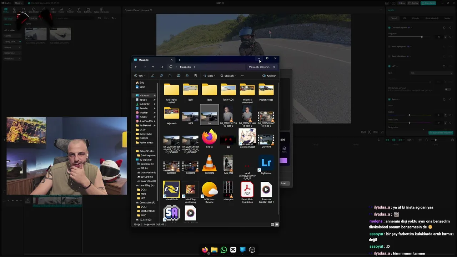The width and height of the screenshot is (457, 257).
Task: Open CapCut from the taskbar
Action: pyautogui.click(x=233, y=250)
